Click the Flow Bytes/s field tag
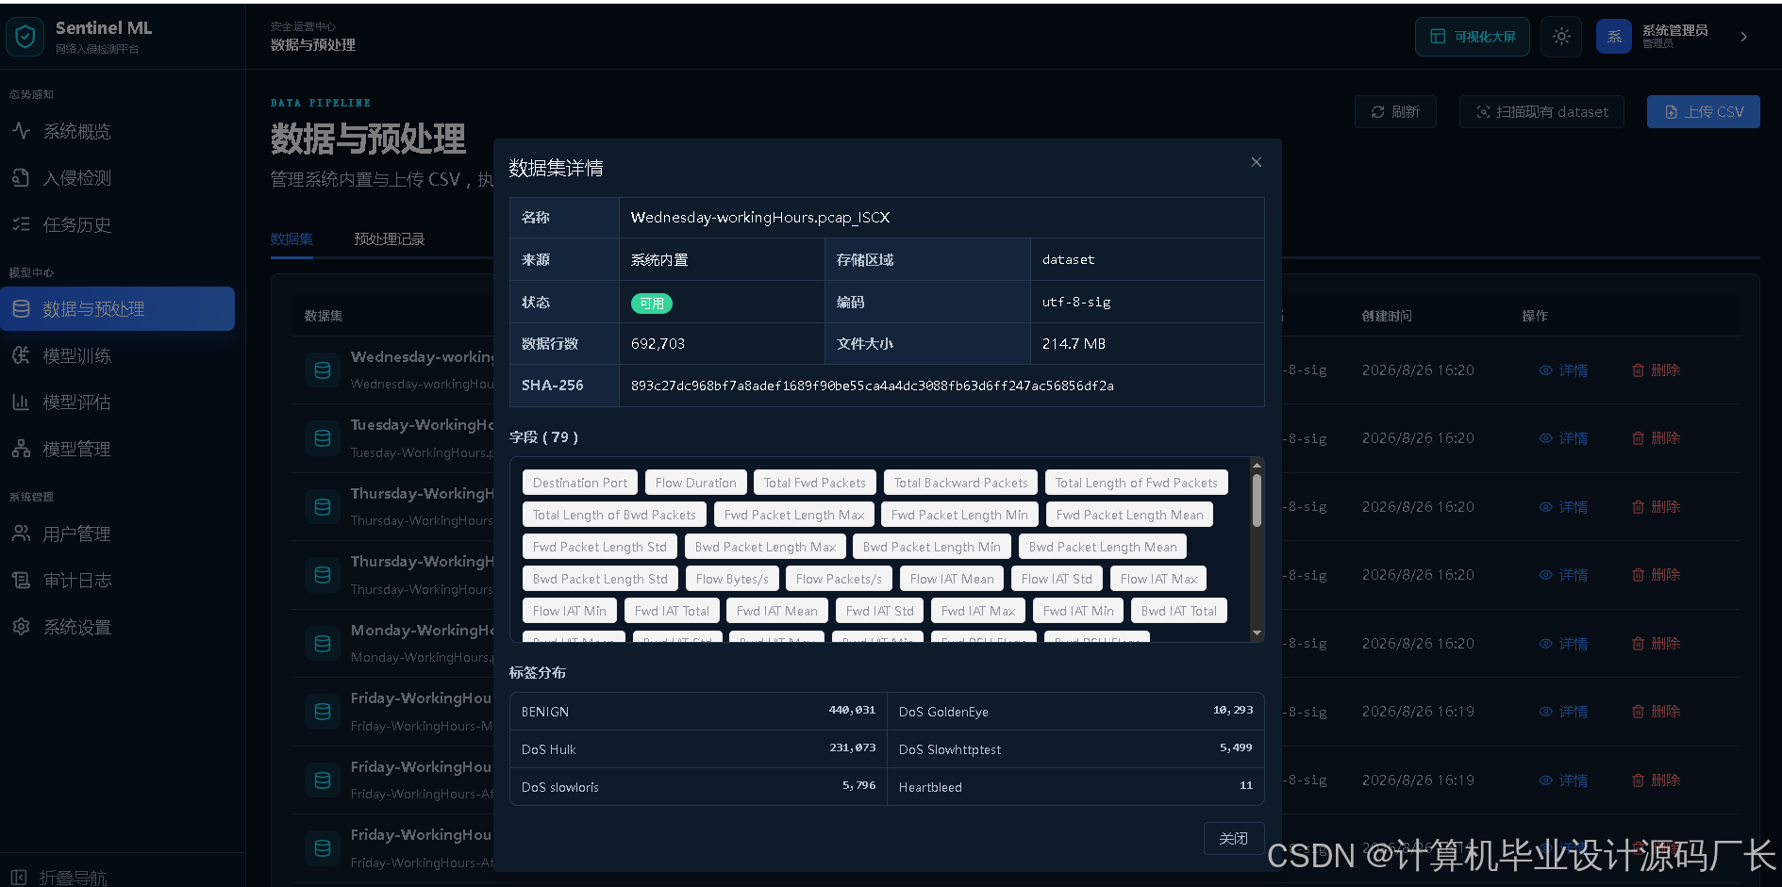The width and height of the screenshot is (1782, 887). tap(732, 579)
